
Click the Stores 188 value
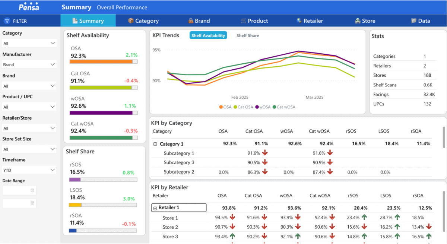pos(427,75)
